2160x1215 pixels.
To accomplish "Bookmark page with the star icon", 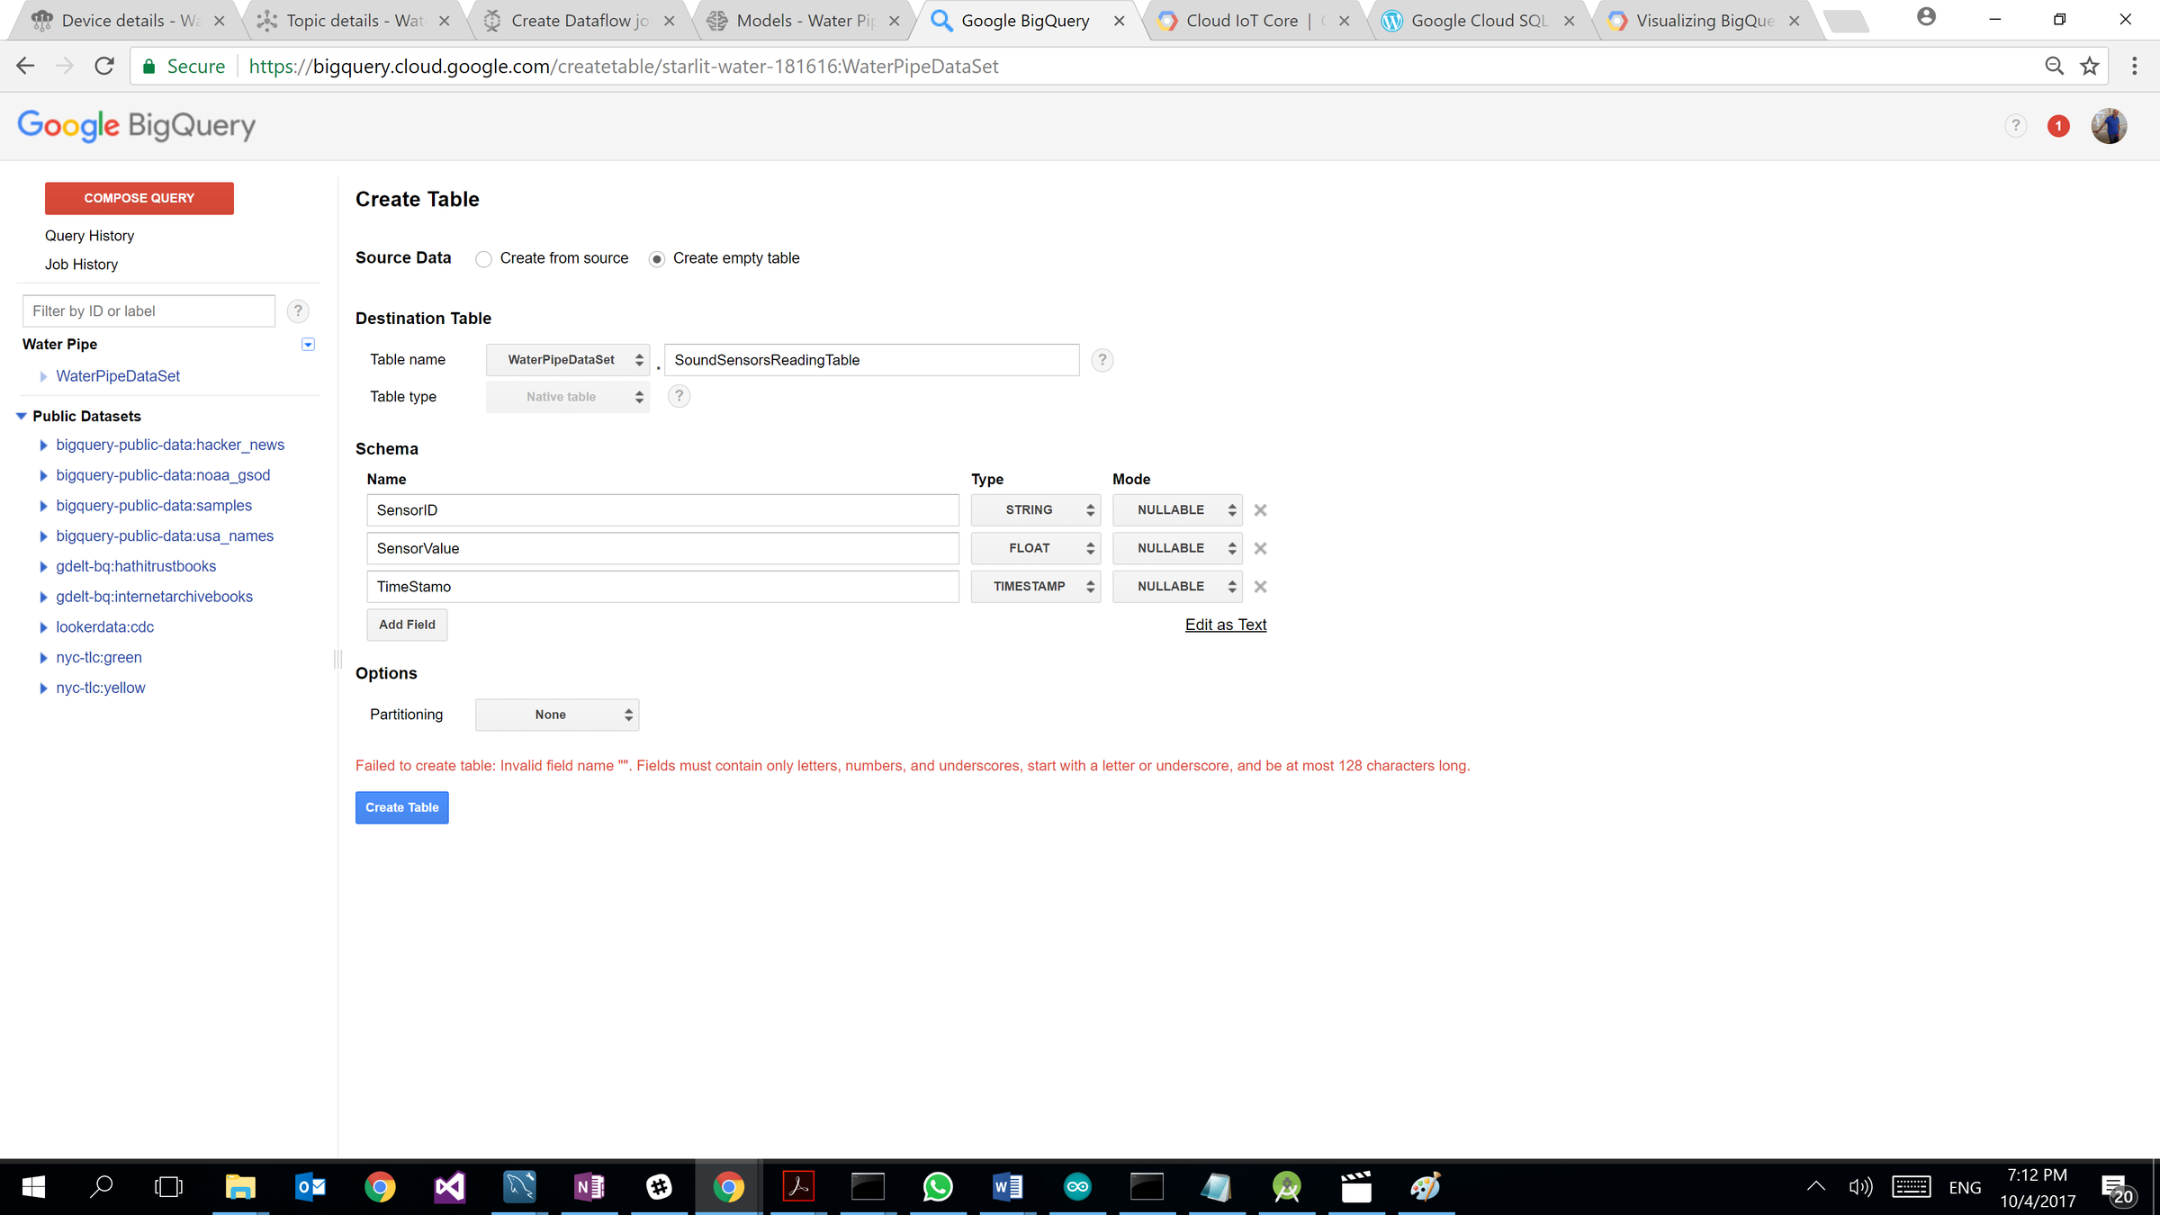I will (x=2090, y=66).
